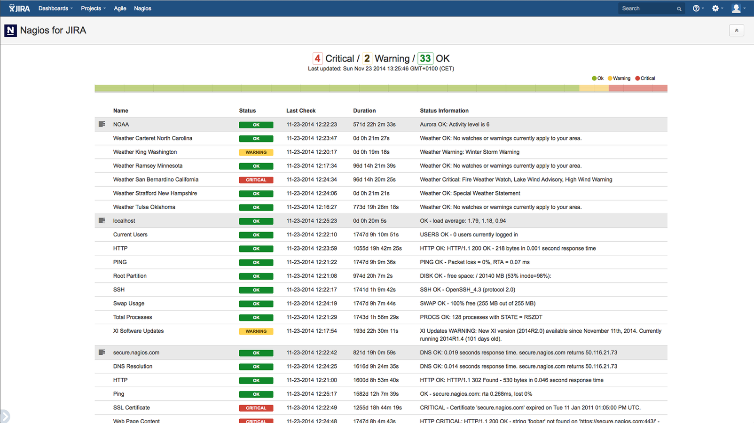
Task: Click the Total Processes service
Action: tap(133, 317)
